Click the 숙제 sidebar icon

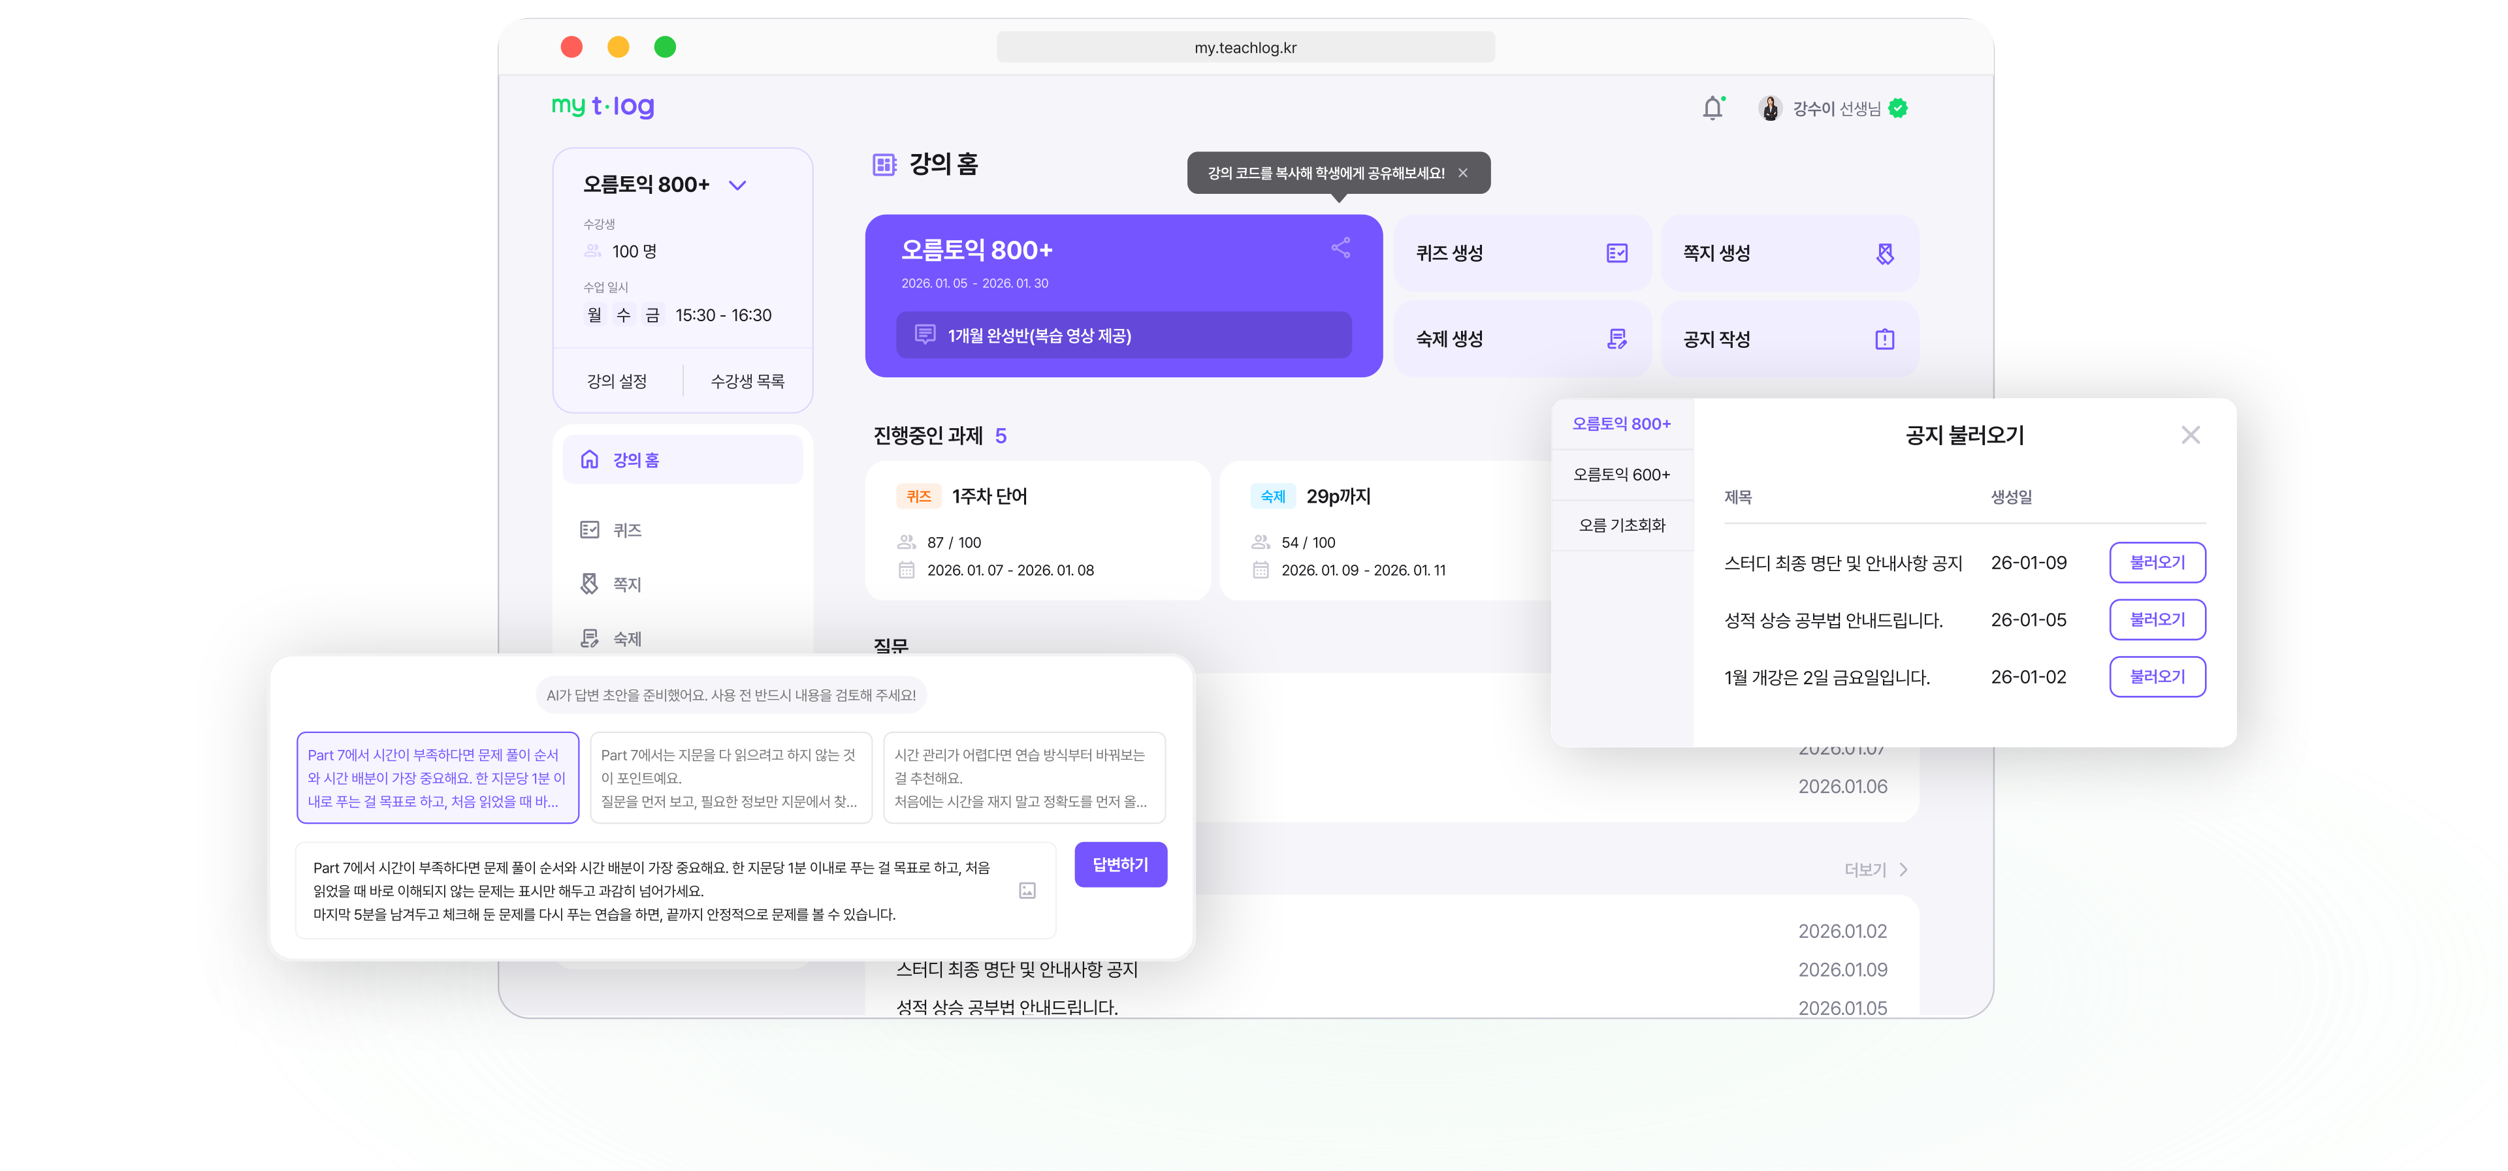tap(589, 638)
